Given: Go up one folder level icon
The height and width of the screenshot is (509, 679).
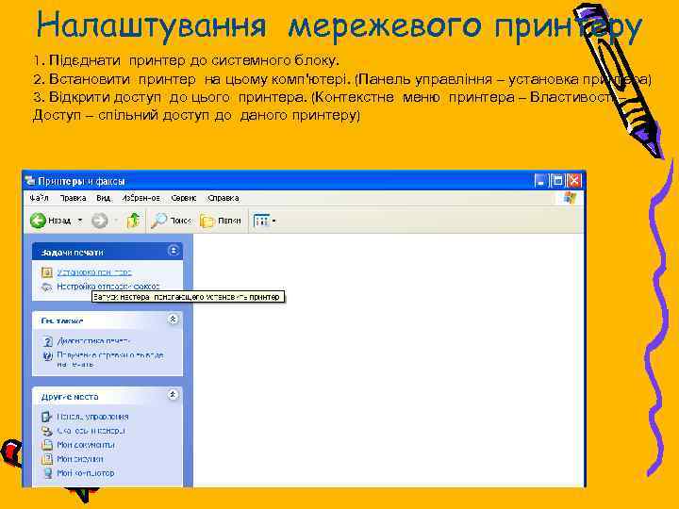Looking at the screenshot, I should coord(133,221).
